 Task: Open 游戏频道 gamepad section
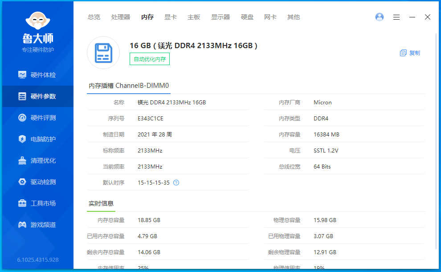tap(37, 225)
